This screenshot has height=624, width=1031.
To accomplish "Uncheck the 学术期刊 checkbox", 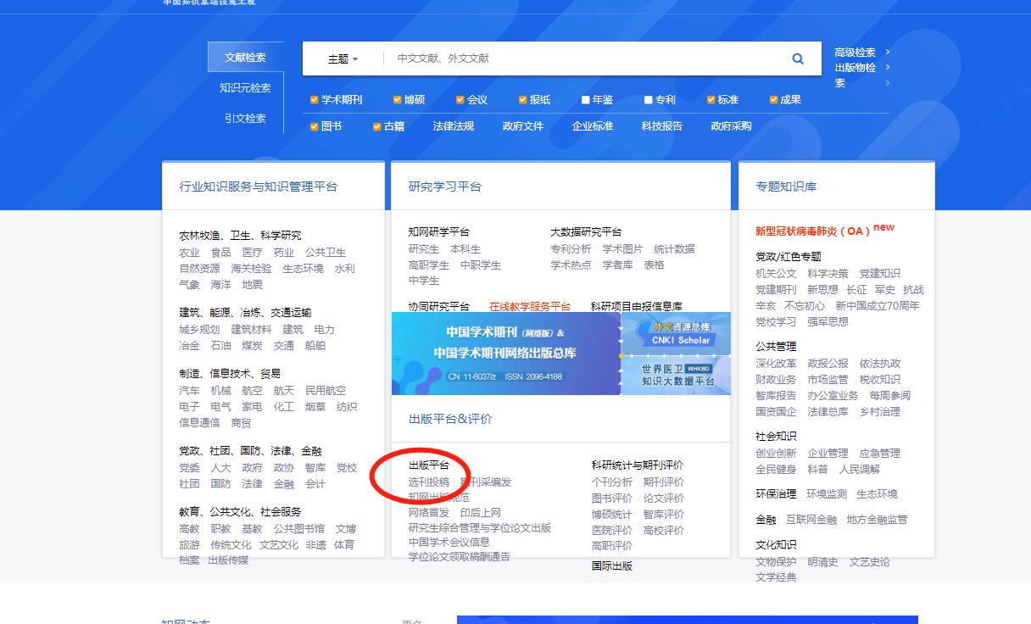I will tap(314, 99).
